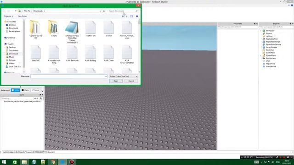Select None background option
Screen dimensions: 294x165
click(35, 90)
